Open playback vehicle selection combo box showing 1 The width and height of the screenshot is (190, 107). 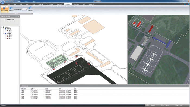[x=24, y=9]
